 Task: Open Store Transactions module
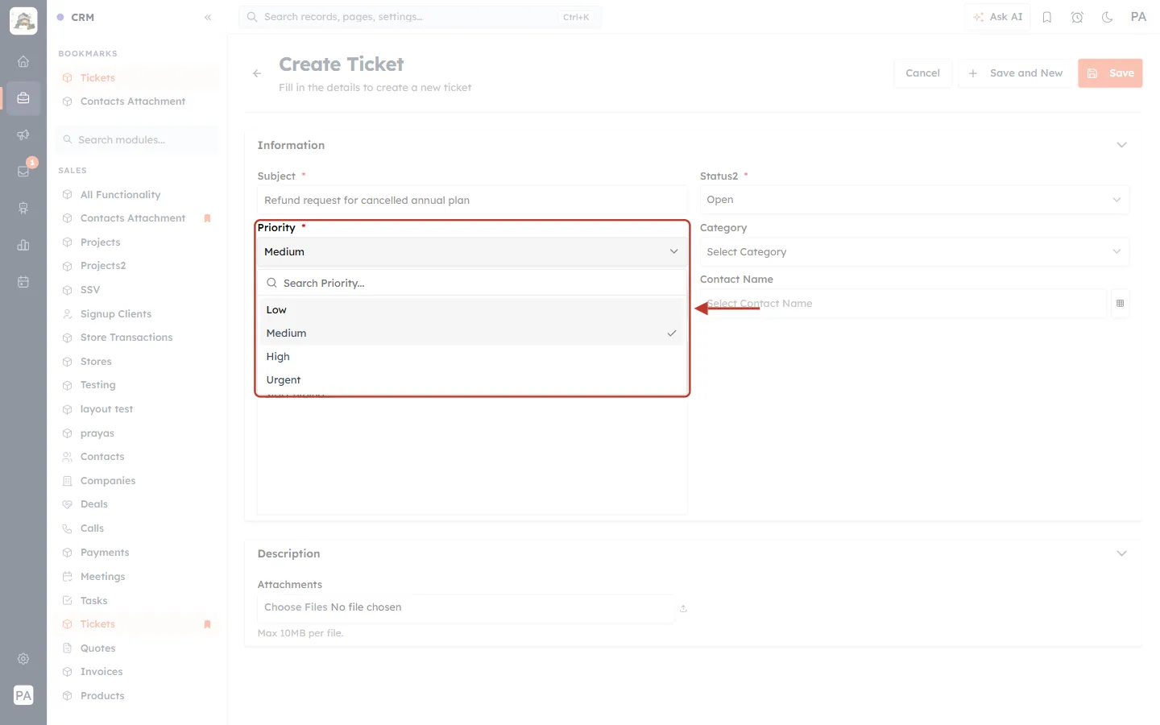coord(126,338)
